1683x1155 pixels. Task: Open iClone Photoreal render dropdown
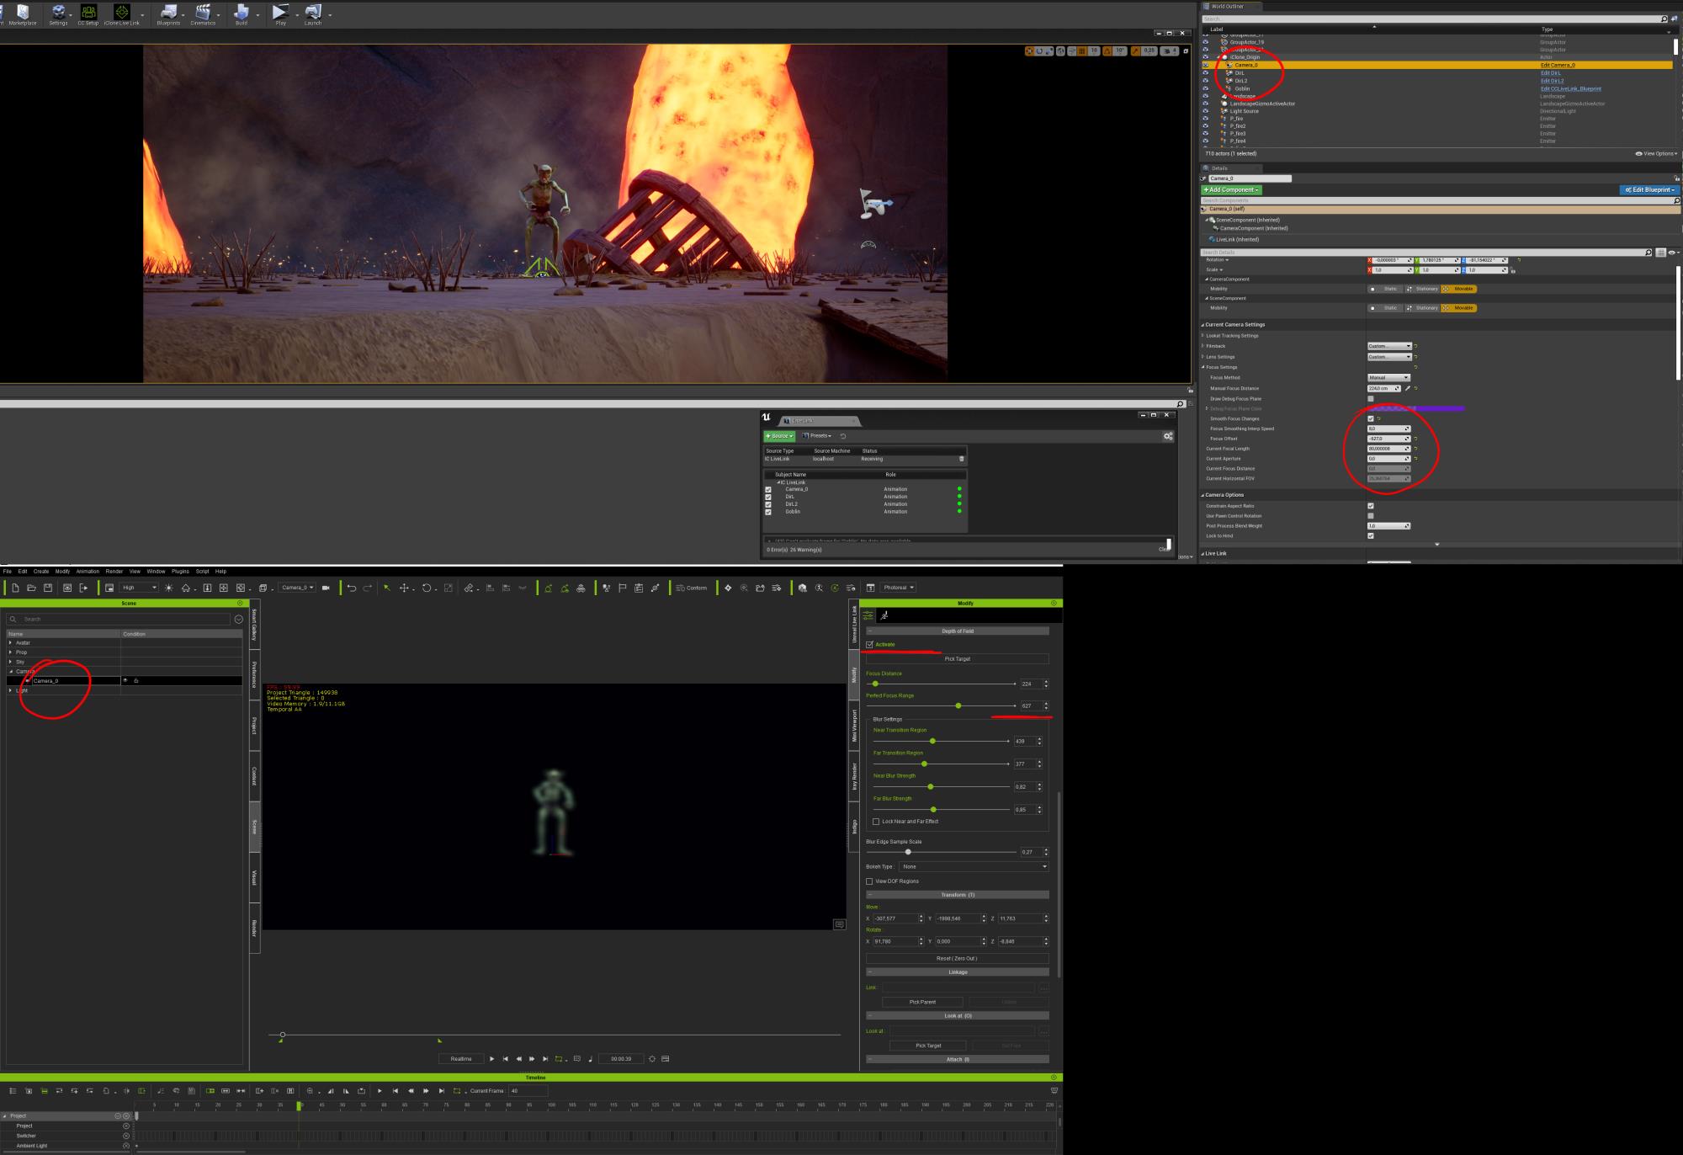(899, 588)
